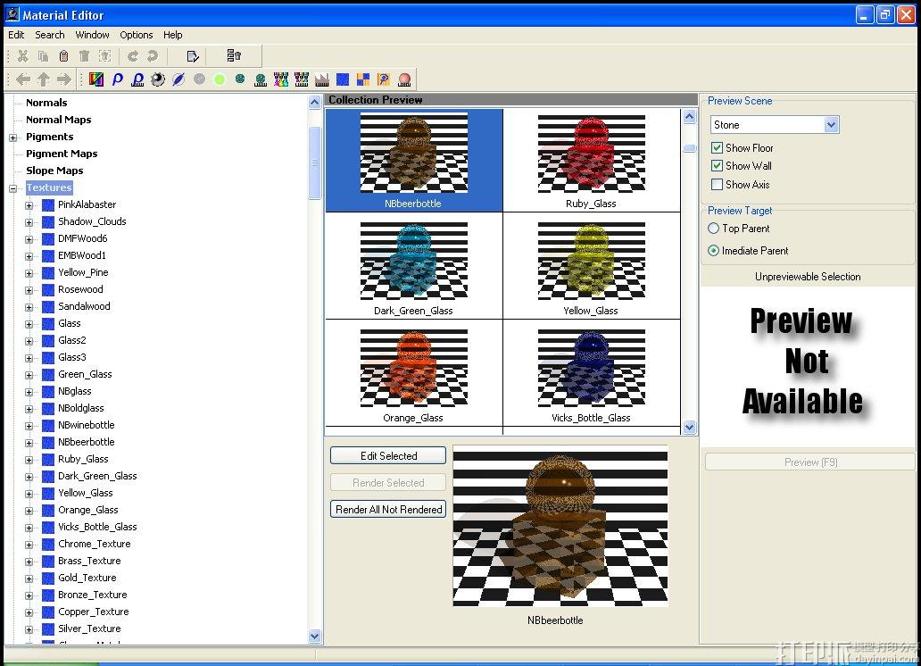The image size is (921, 666).
Task: Expand the Pigments tree node
Action: pyautogui.click(x=12, y=137)
